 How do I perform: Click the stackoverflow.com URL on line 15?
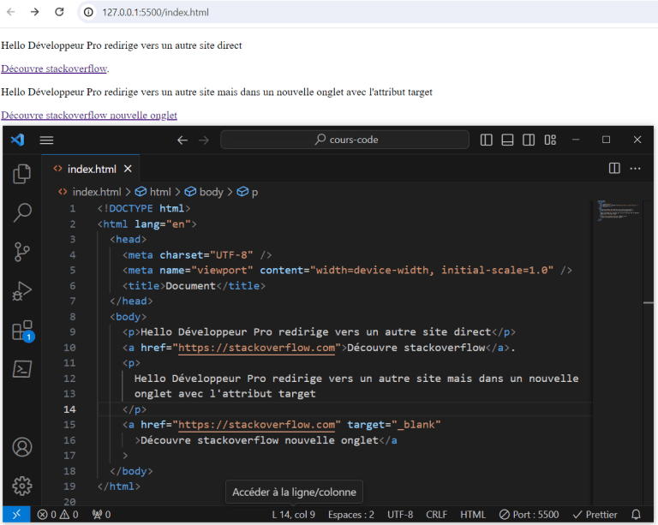[256, 425]
